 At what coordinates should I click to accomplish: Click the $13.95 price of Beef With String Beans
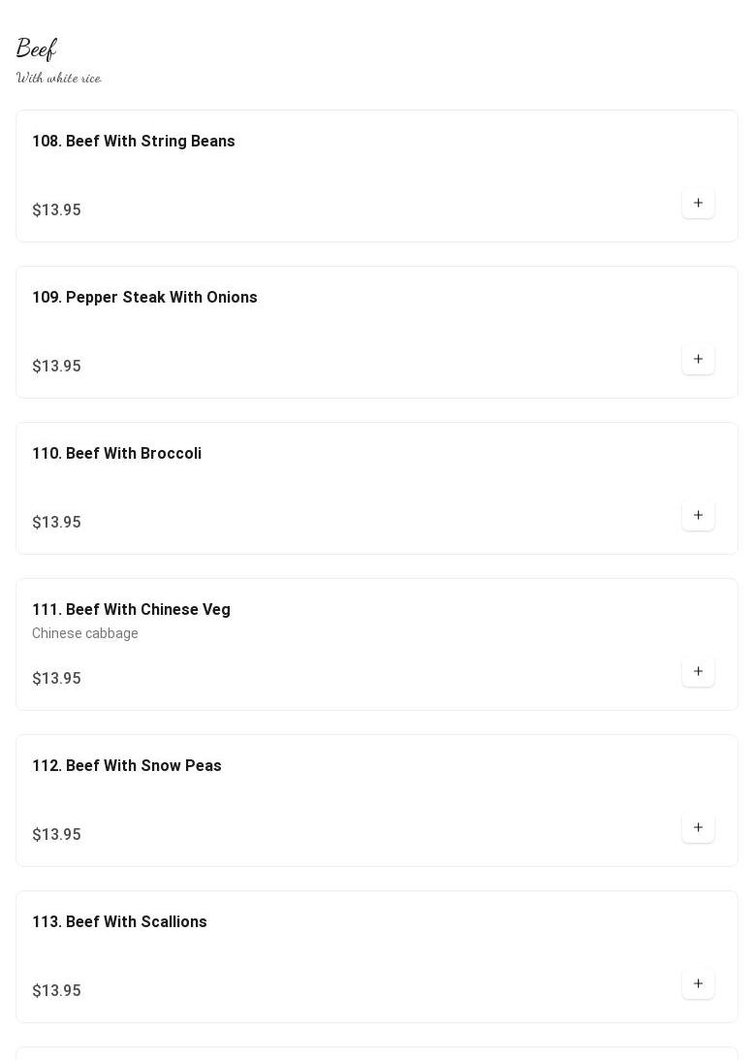click(x=56, y=210)
